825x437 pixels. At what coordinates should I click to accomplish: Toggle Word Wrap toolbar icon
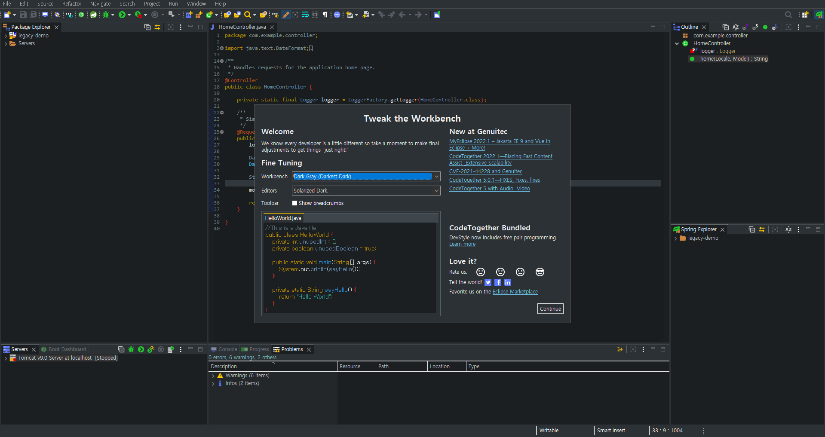pos(305,15)
